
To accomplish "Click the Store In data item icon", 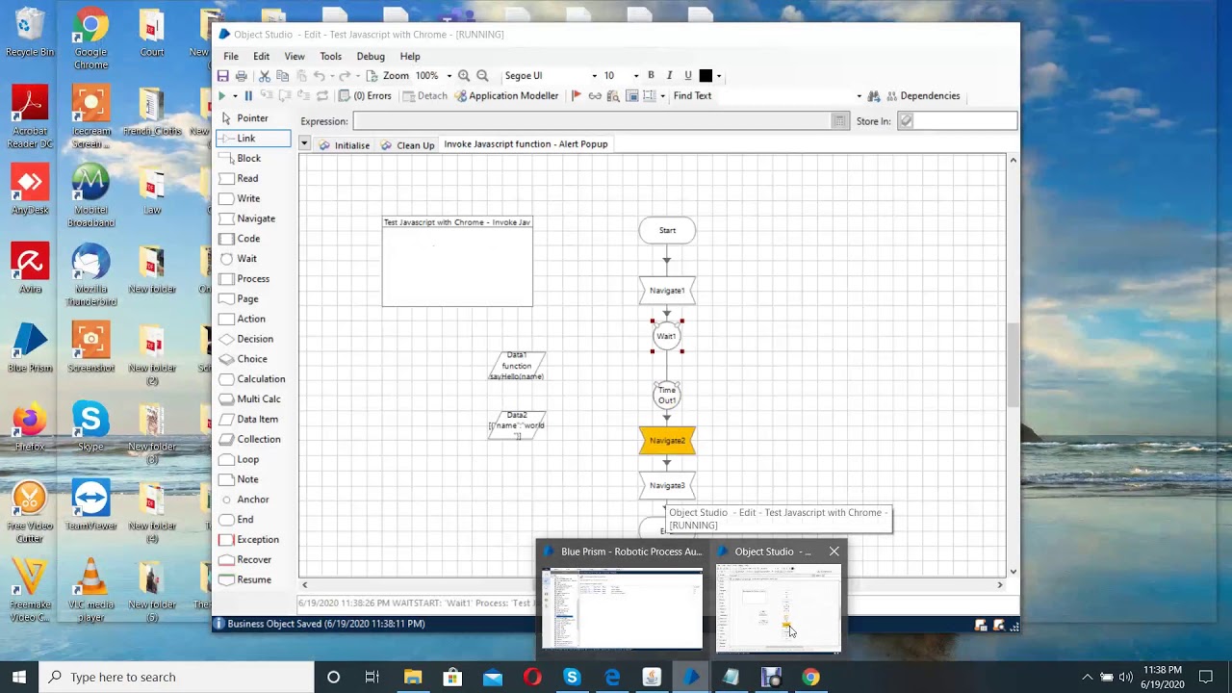I will [x=906, y=121].
